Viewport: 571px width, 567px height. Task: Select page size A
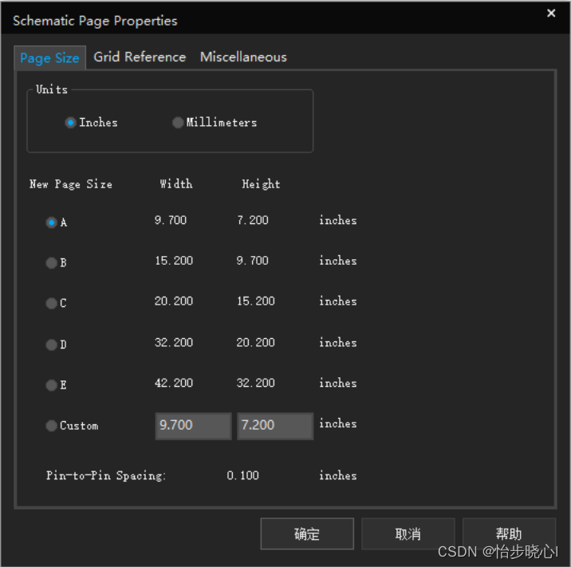coord(52,222)
